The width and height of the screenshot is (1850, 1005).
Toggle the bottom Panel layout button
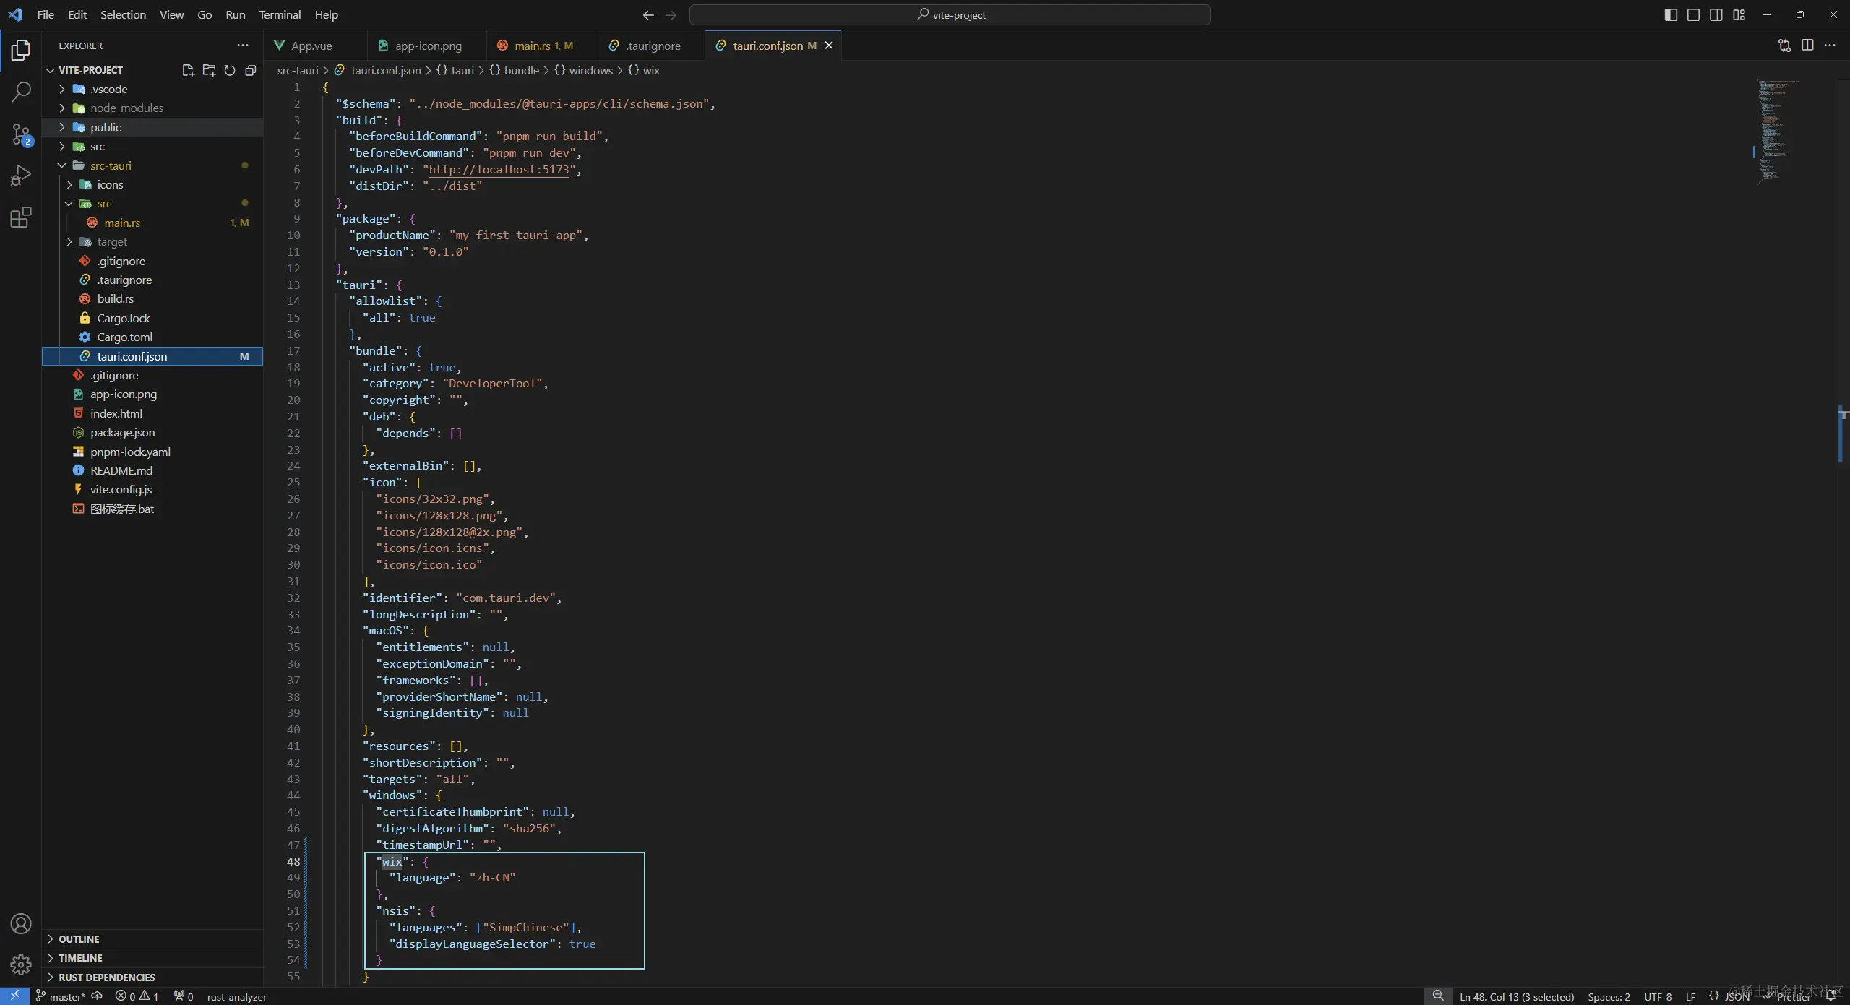[1693, 14]
